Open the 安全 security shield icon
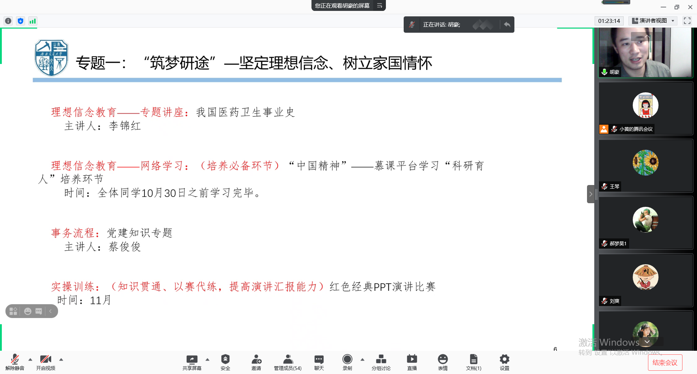The image size is (697, 374). tap(225, 360)
